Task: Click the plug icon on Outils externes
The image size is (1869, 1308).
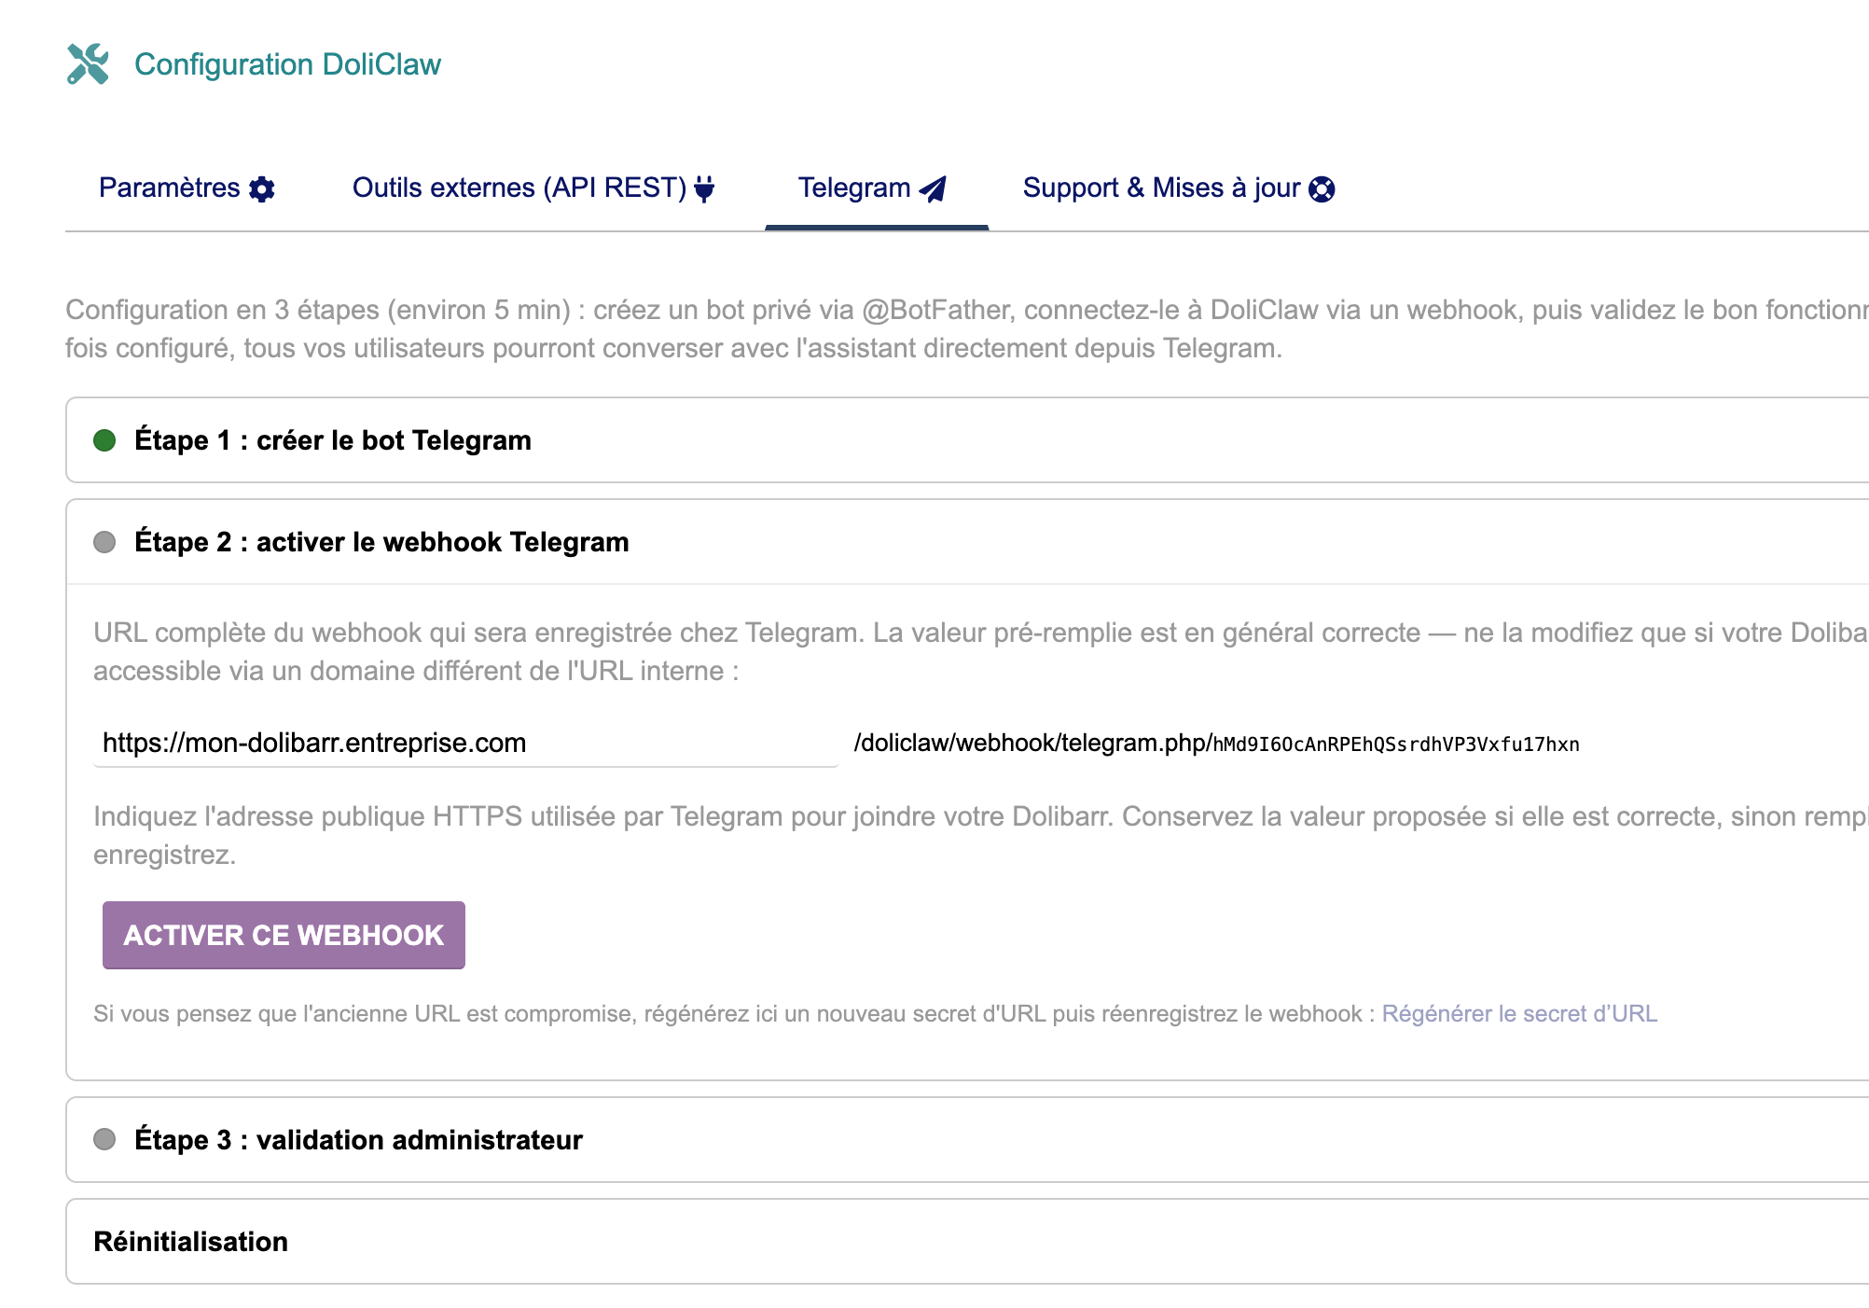Action: [x=705, y=189]
